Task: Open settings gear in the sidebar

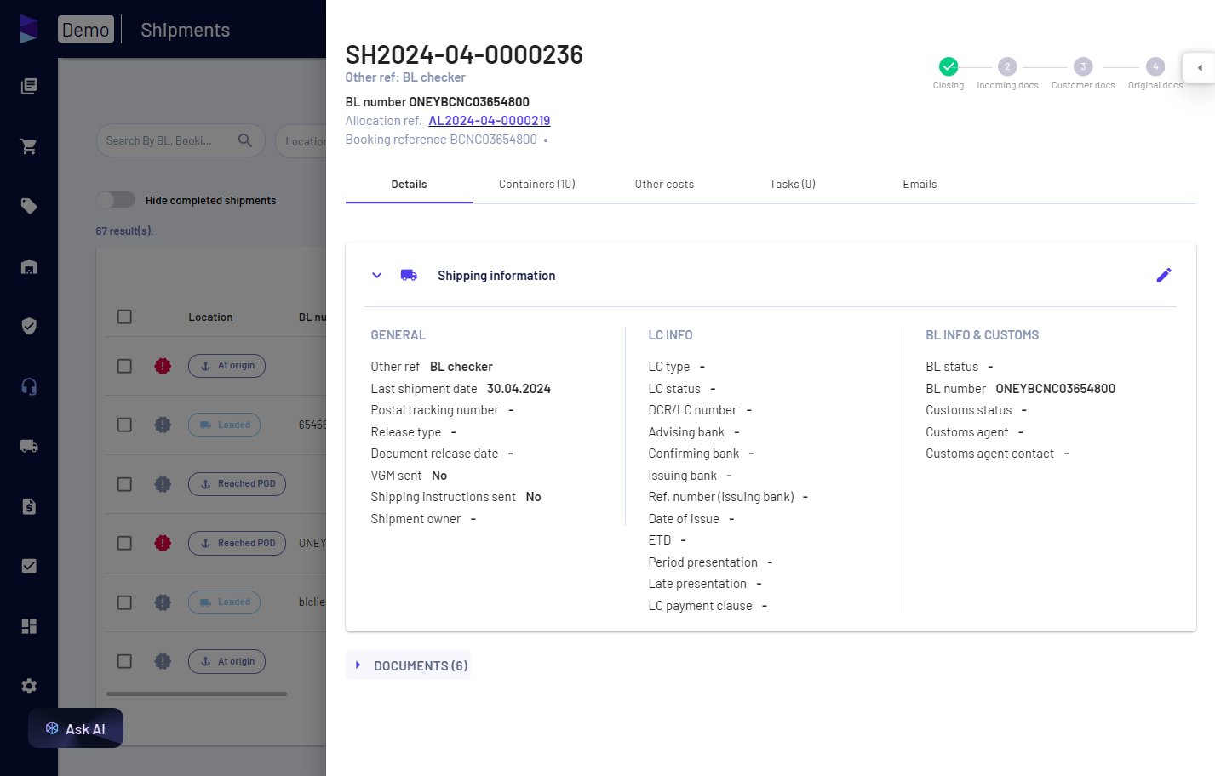Action: click(29, 686)
